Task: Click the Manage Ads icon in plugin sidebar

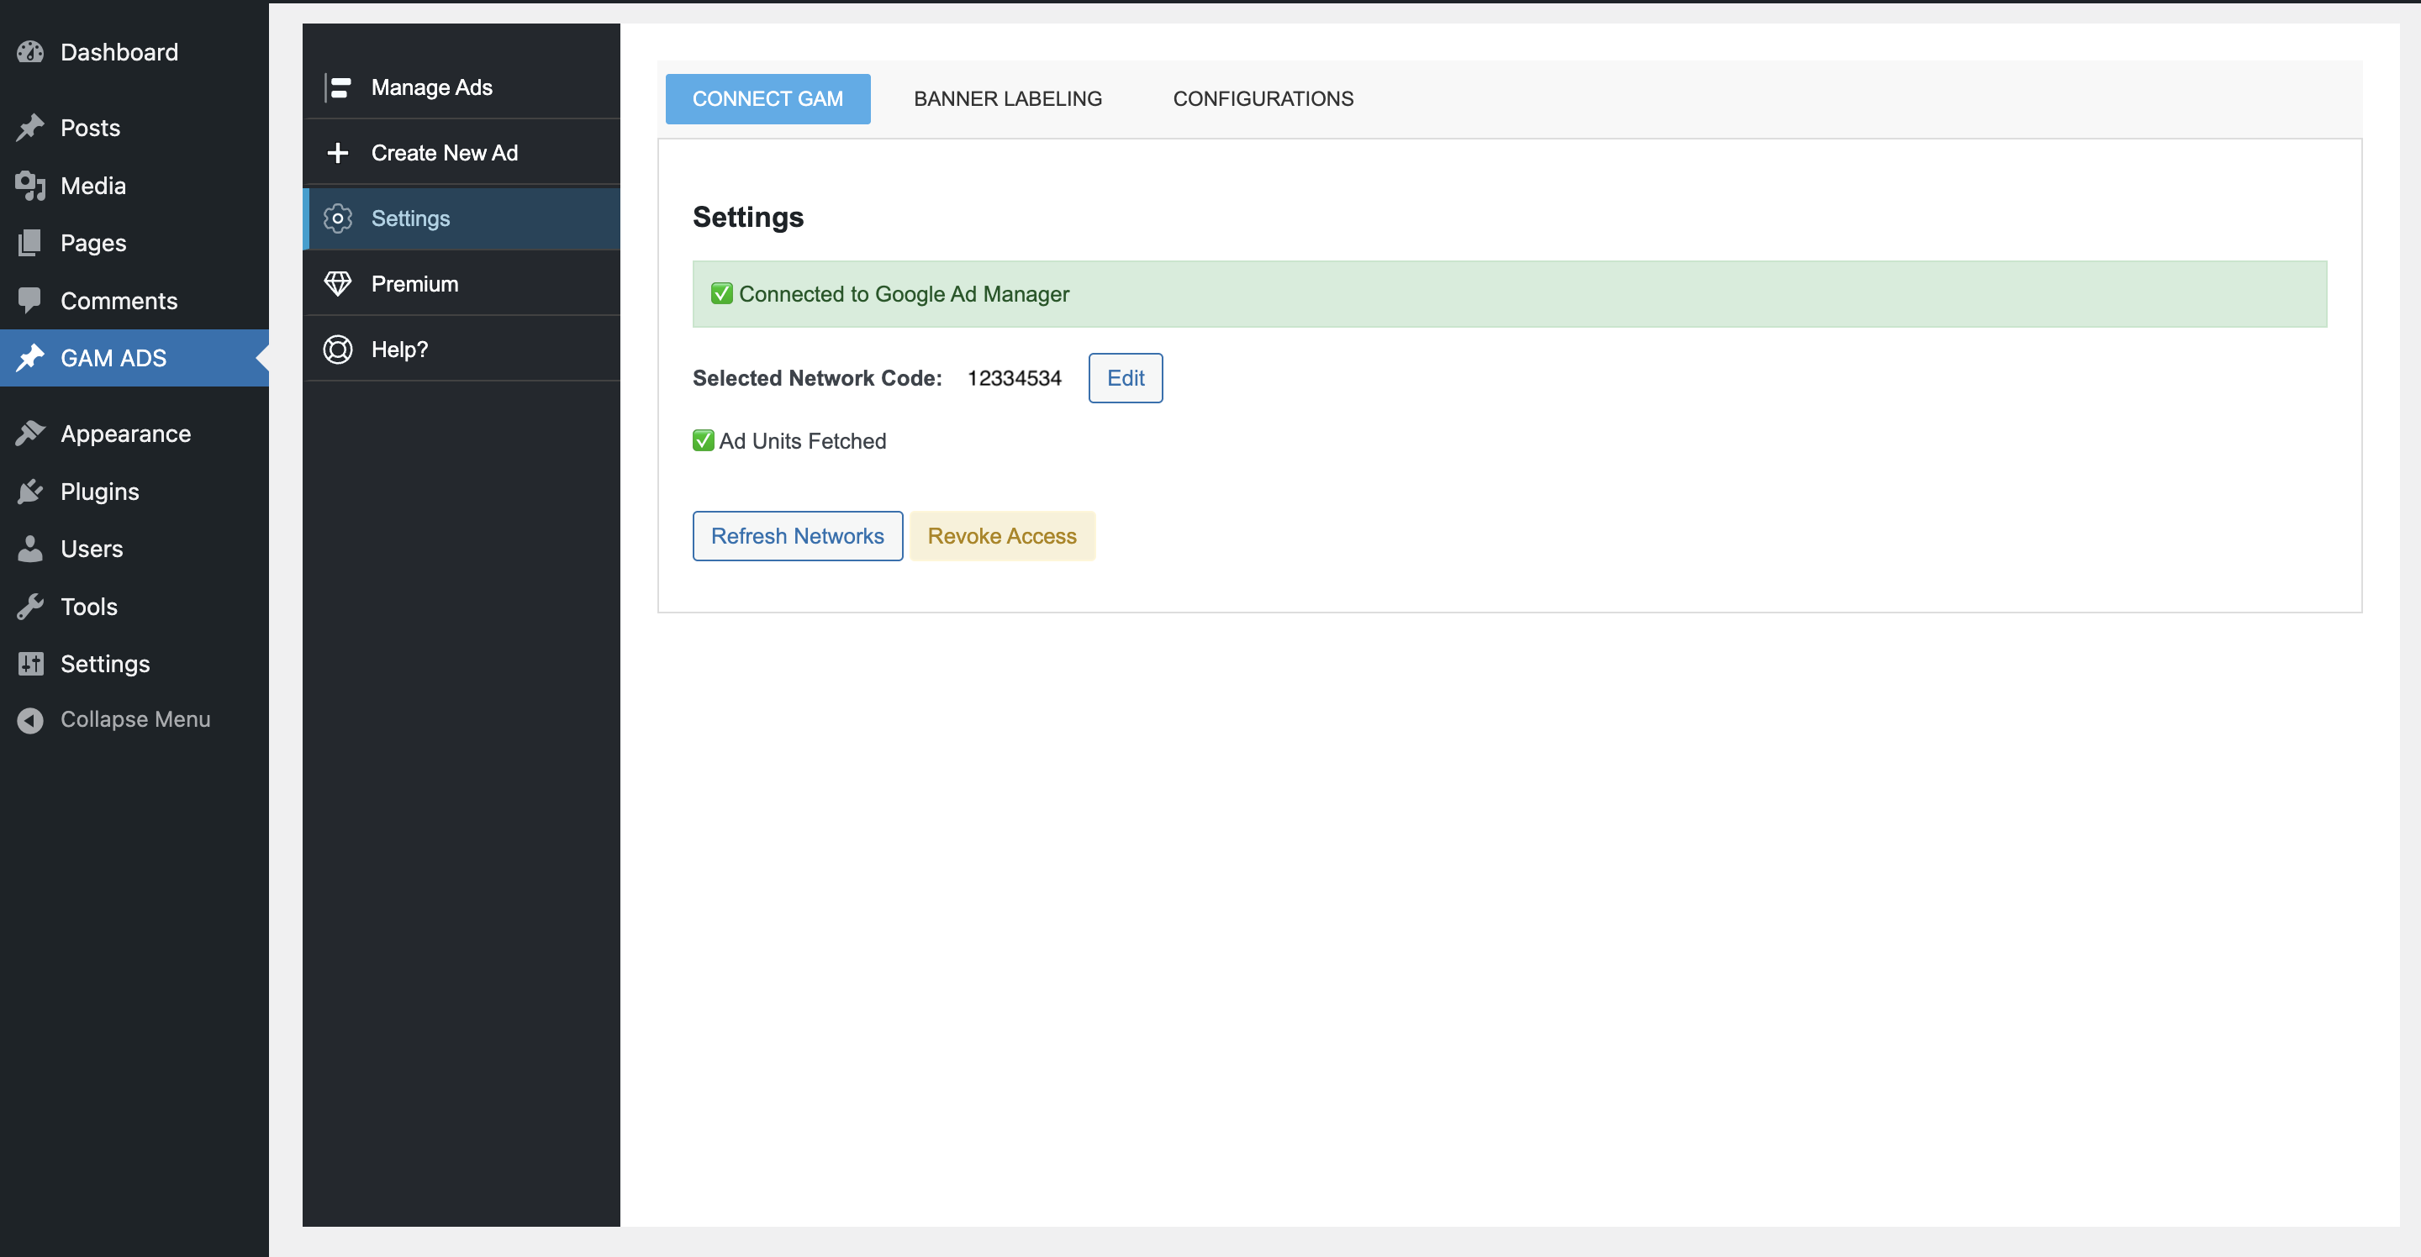Action: pyautogui.click(x=337, y=87)
